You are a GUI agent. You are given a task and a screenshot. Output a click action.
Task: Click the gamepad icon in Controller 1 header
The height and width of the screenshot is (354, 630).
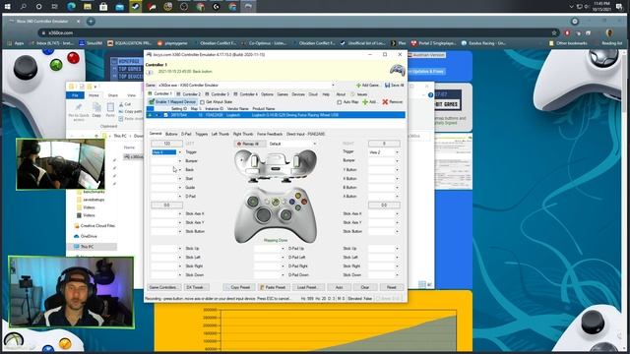click(x=397, y=70)
